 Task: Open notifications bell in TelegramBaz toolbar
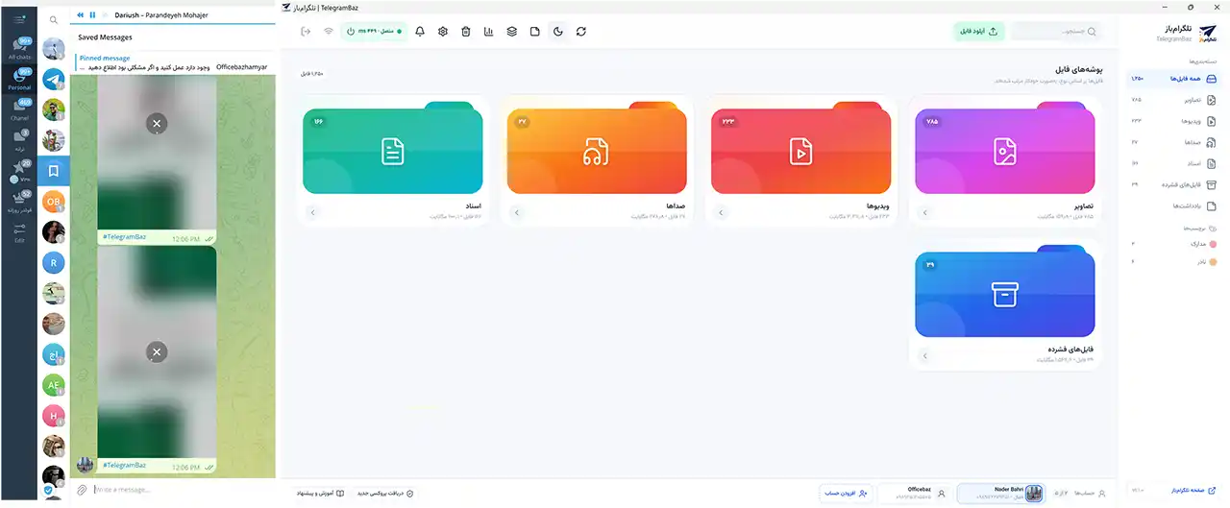420,32
